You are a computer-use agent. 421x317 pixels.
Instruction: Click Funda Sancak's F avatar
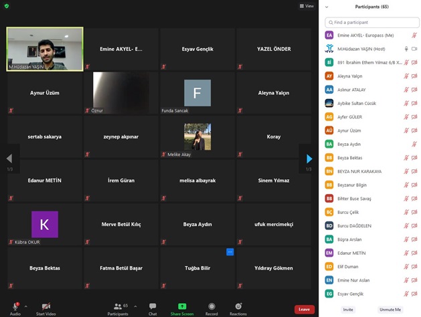197,93
